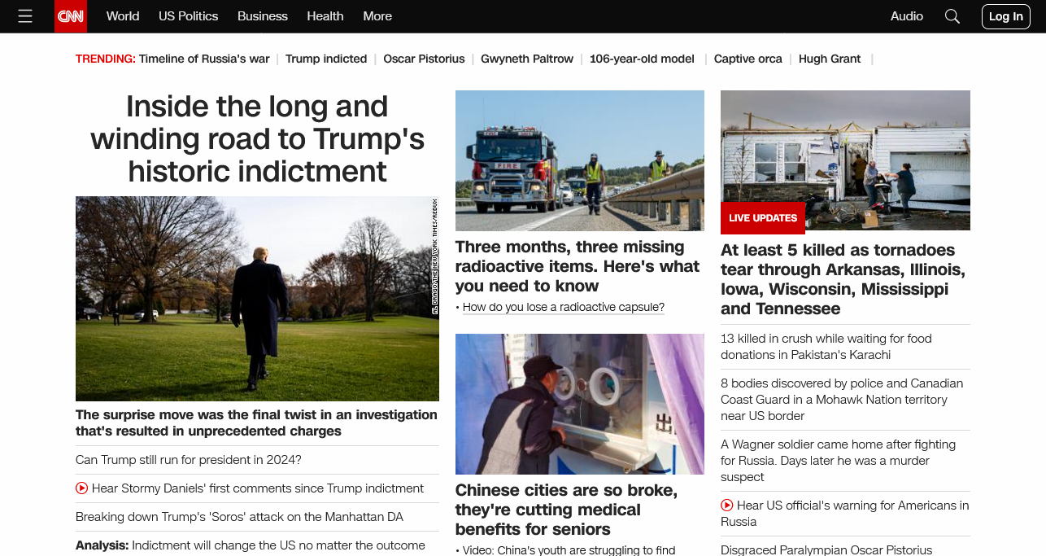Click the Log In button
1046x556 pixels.
[x=1006, y=16]
